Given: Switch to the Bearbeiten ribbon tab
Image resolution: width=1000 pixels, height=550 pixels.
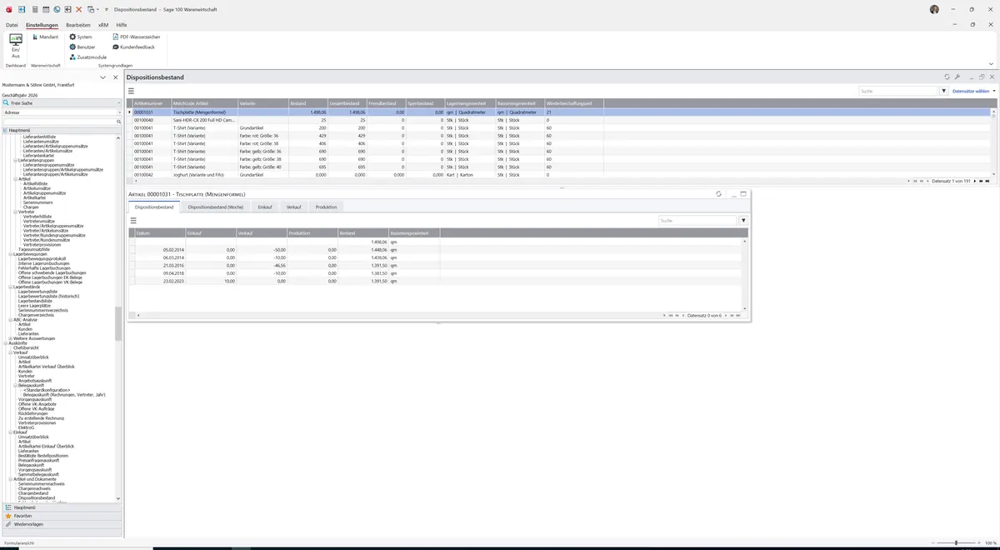Looking at the screenshot, I should [78, 25].
